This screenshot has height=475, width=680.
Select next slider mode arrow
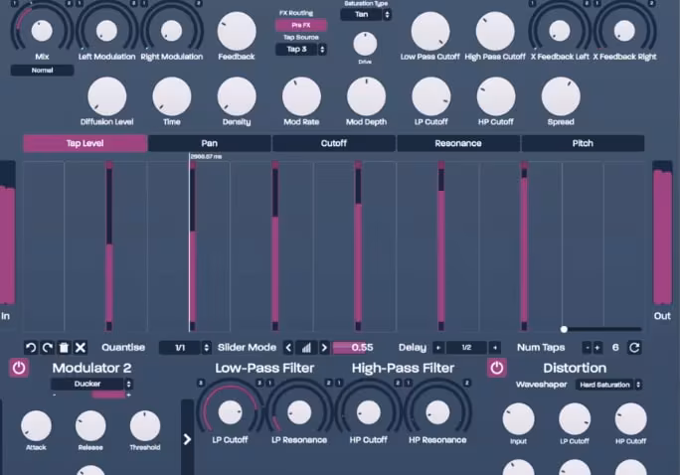coord(324,348)
